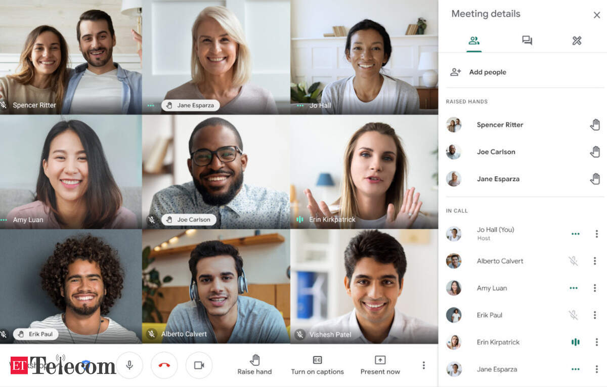Switch to the activities tab icon
The height and width of the screenshot is (387, 607).
pos(577,40)
